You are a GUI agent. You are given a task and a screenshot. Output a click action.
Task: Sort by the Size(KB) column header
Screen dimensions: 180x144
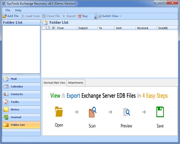point(167,28)
